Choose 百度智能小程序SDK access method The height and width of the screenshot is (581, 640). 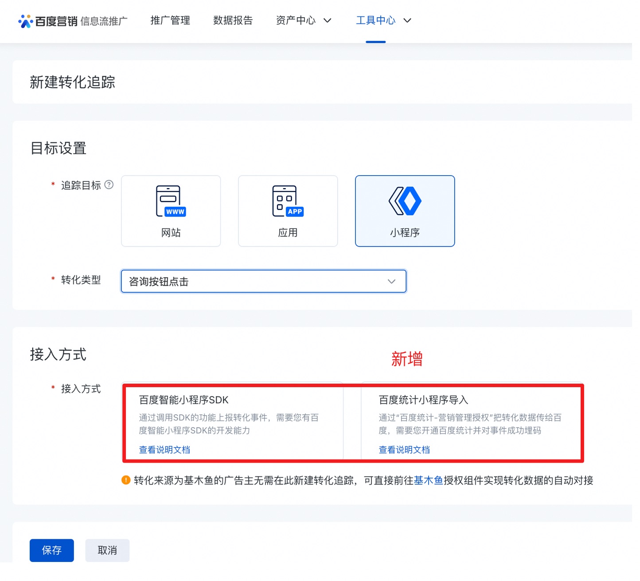[x=233, y=422]
